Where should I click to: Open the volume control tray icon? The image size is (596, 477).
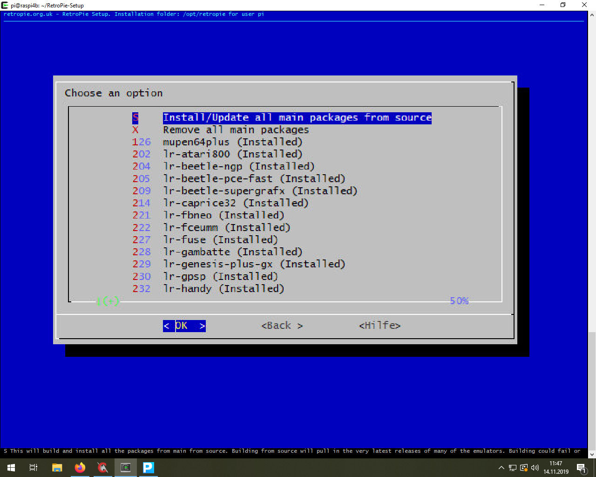click(x=535, y=468)
